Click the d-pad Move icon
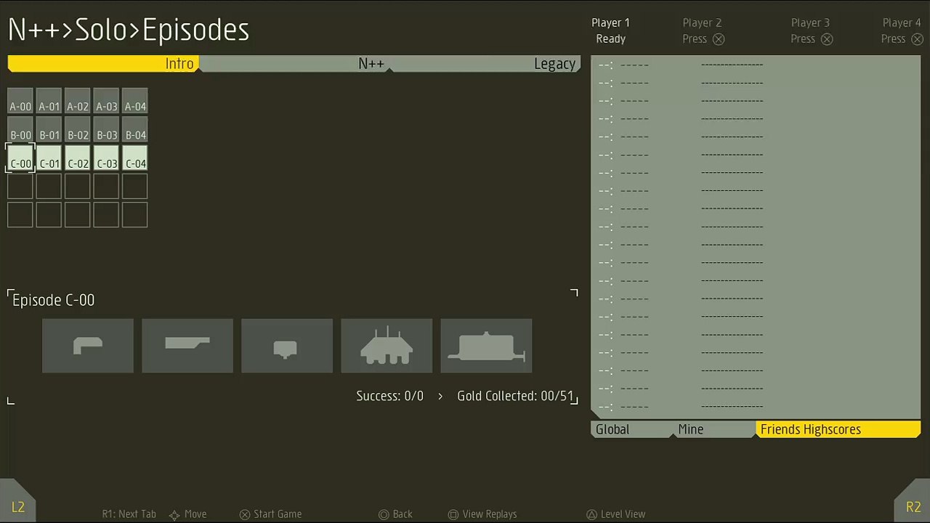The width and height of the screenshot is (930, 523). click(x=174, y=514)
